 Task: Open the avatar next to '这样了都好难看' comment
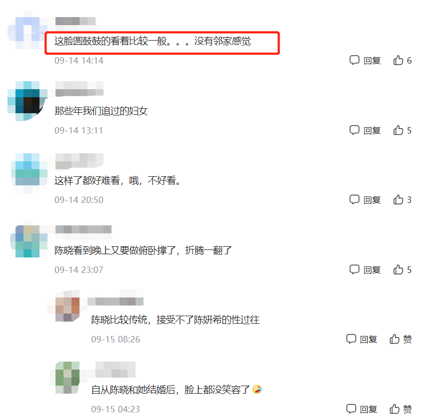pos(27,174)
